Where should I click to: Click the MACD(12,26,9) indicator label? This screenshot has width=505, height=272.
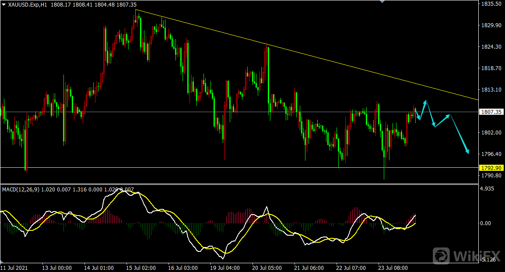21,189
